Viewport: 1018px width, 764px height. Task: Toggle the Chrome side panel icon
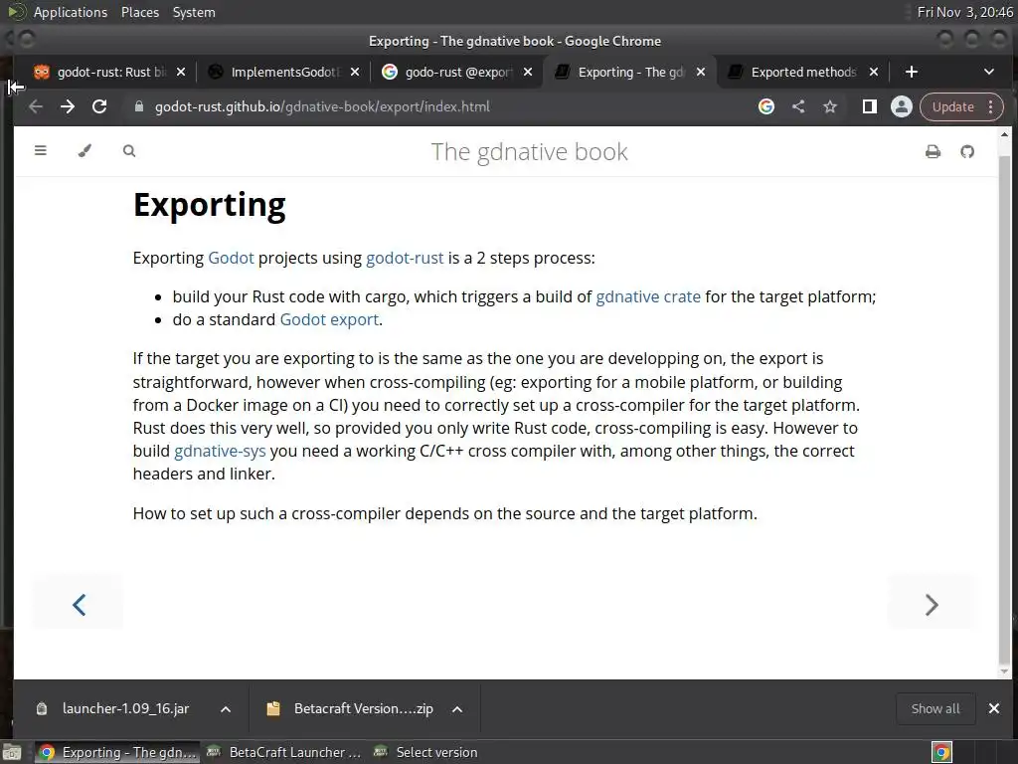tap(869, 106)
